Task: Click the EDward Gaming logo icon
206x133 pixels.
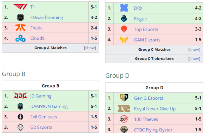Action: pyautogui.click(x=20, y=17)
